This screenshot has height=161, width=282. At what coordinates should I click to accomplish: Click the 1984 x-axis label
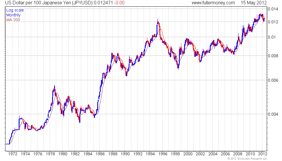(x=88, y=154)
